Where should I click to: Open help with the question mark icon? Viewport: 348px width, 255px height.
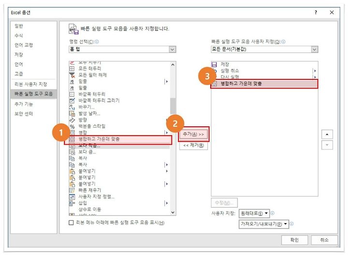(x=316, y=13)
